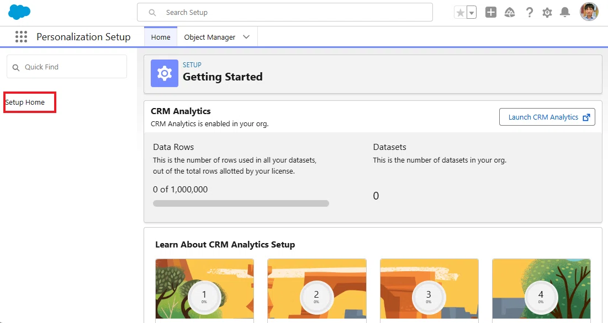608x323 pixels.
Task: Expand the Object Manager dropdown chevron
Action: click(246, 37)
